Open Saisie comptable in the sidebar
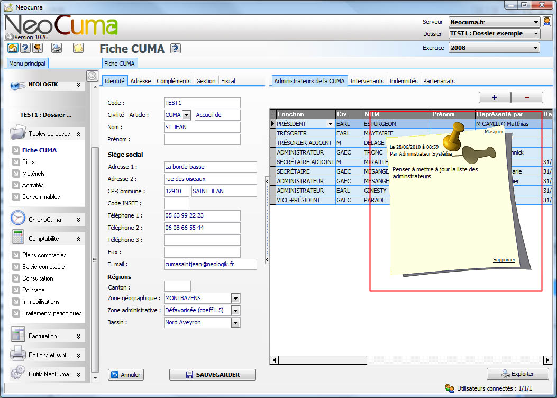The image size is (557, 398). click(44, 267)
